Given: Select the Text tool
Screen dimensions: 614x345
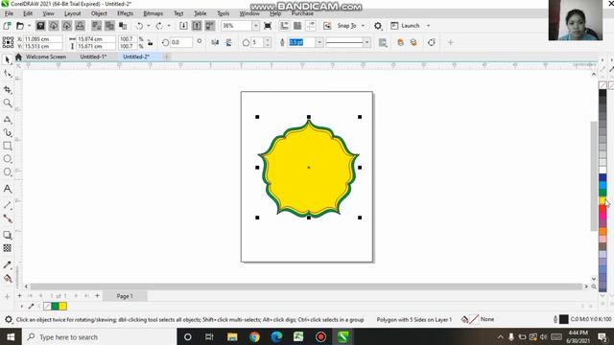Looking at the screenshot, I should (7, 189).
